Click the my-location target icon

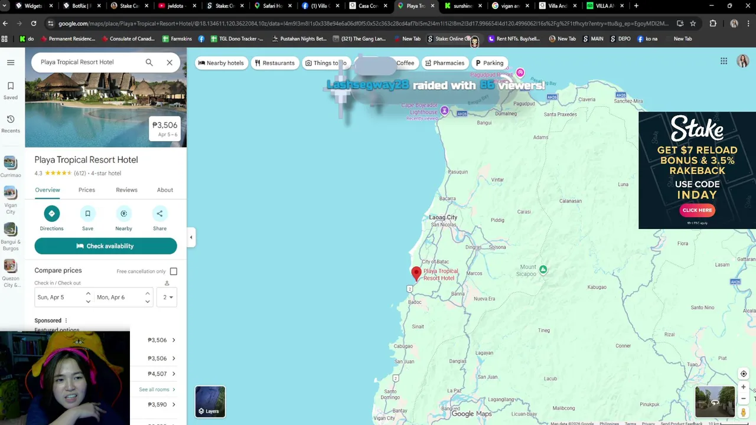(744, 374)
